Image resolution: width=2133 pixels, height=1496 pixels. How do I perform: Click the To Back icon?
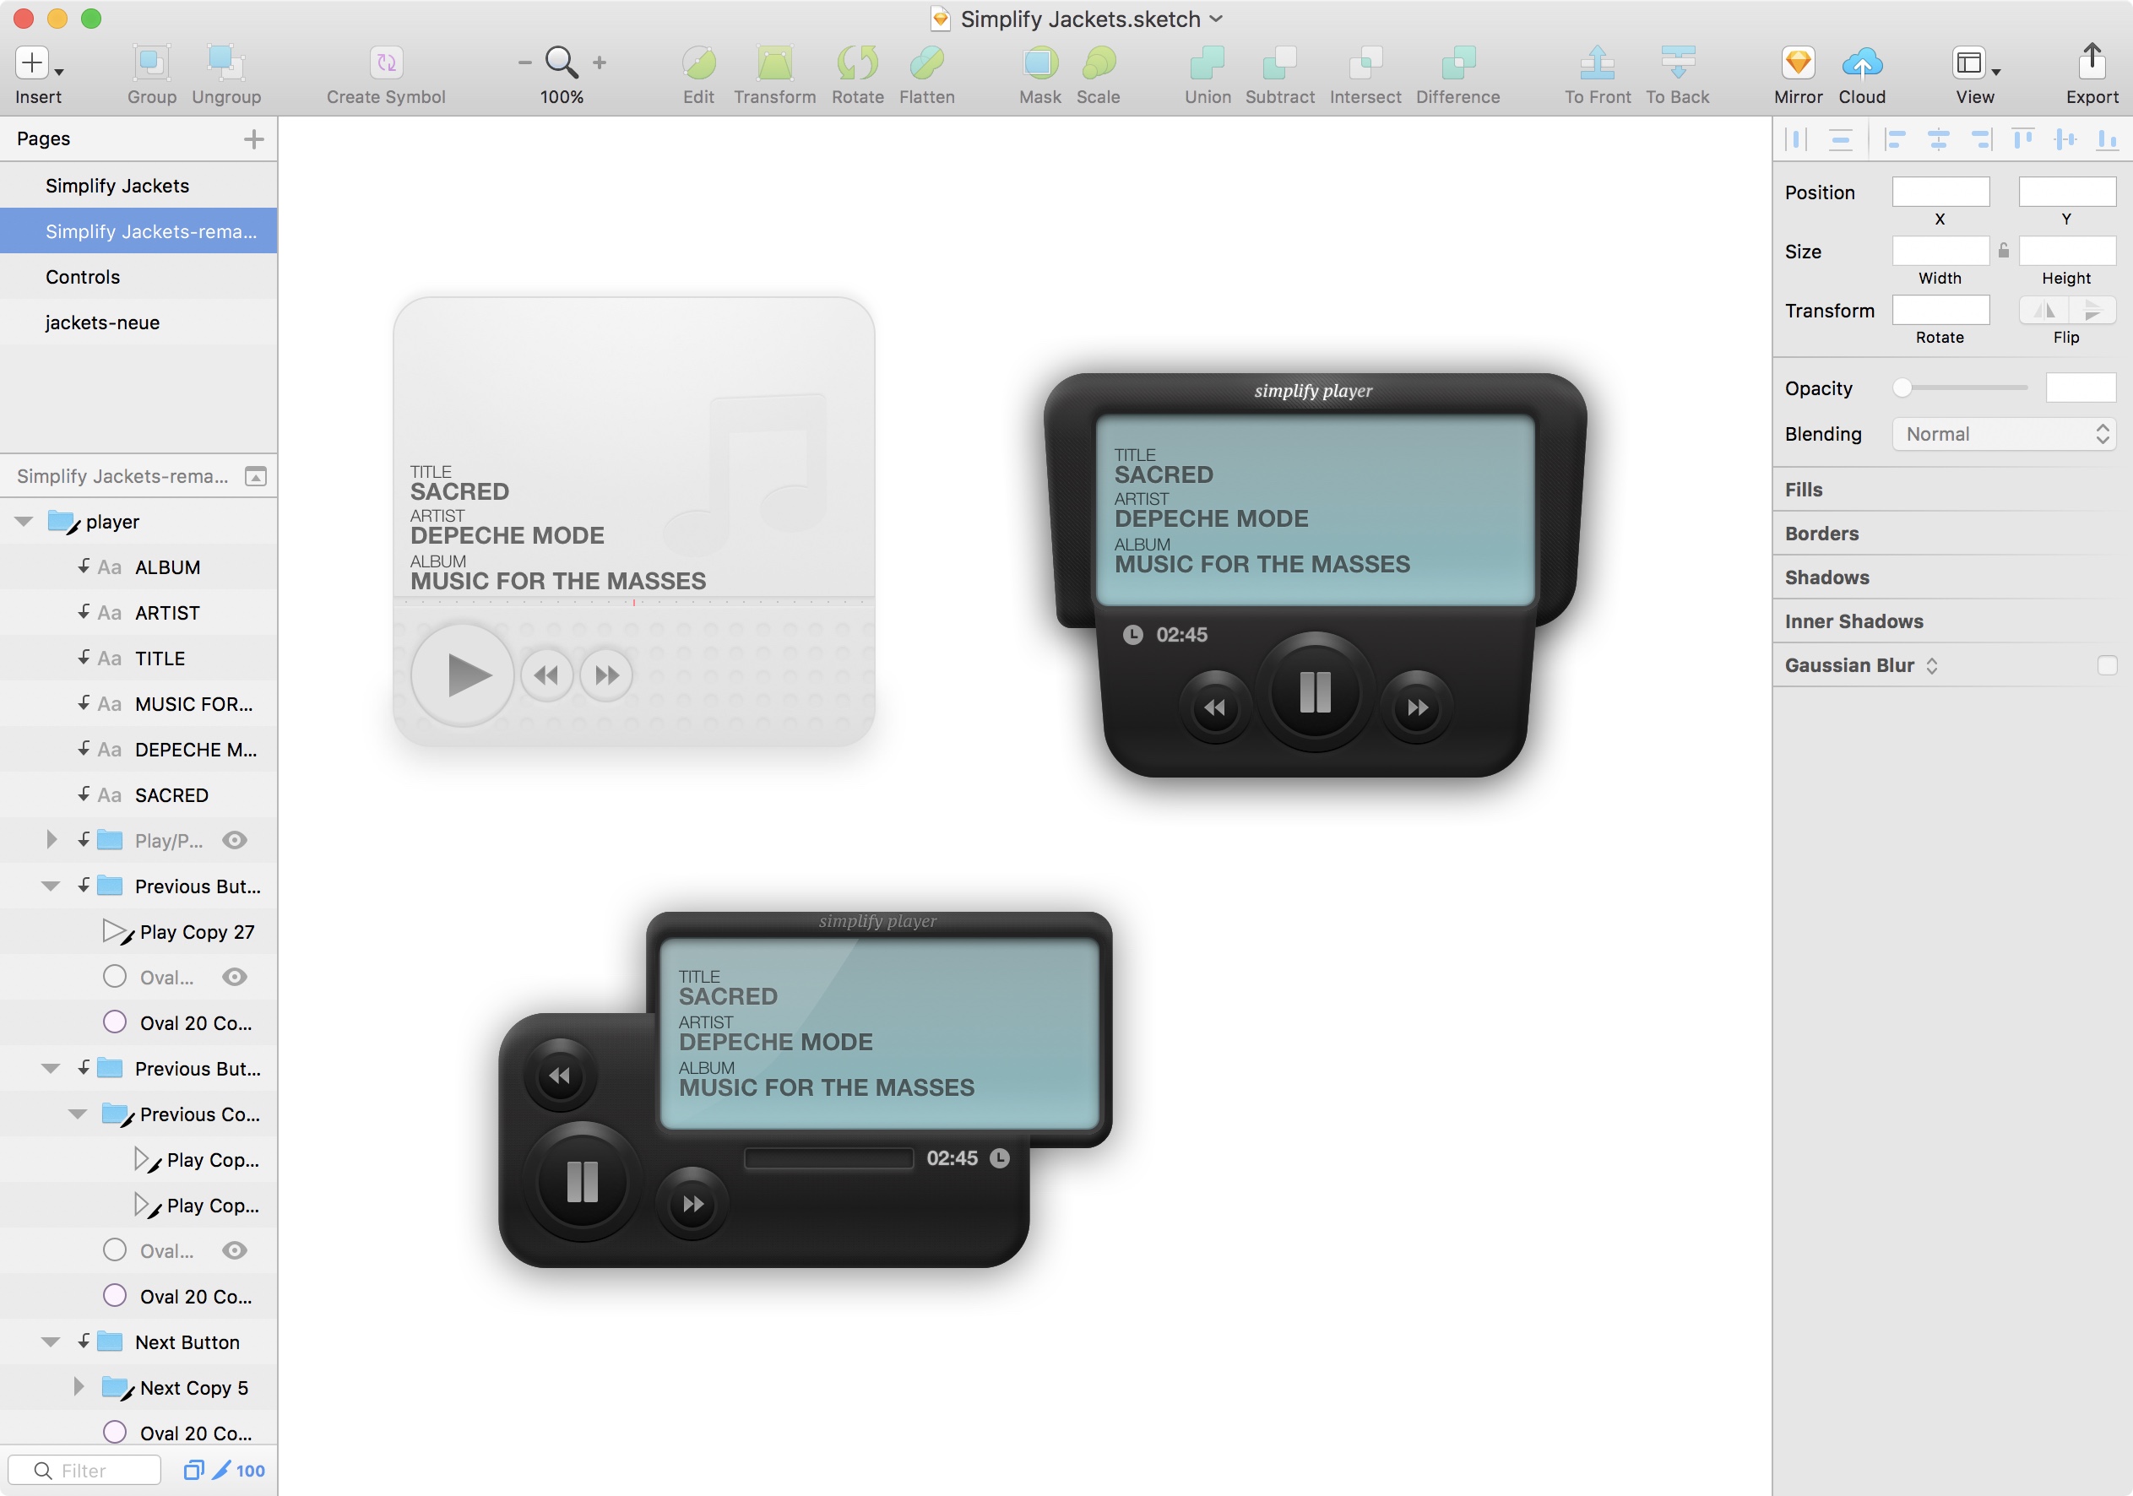click(x=1677, y=63)
